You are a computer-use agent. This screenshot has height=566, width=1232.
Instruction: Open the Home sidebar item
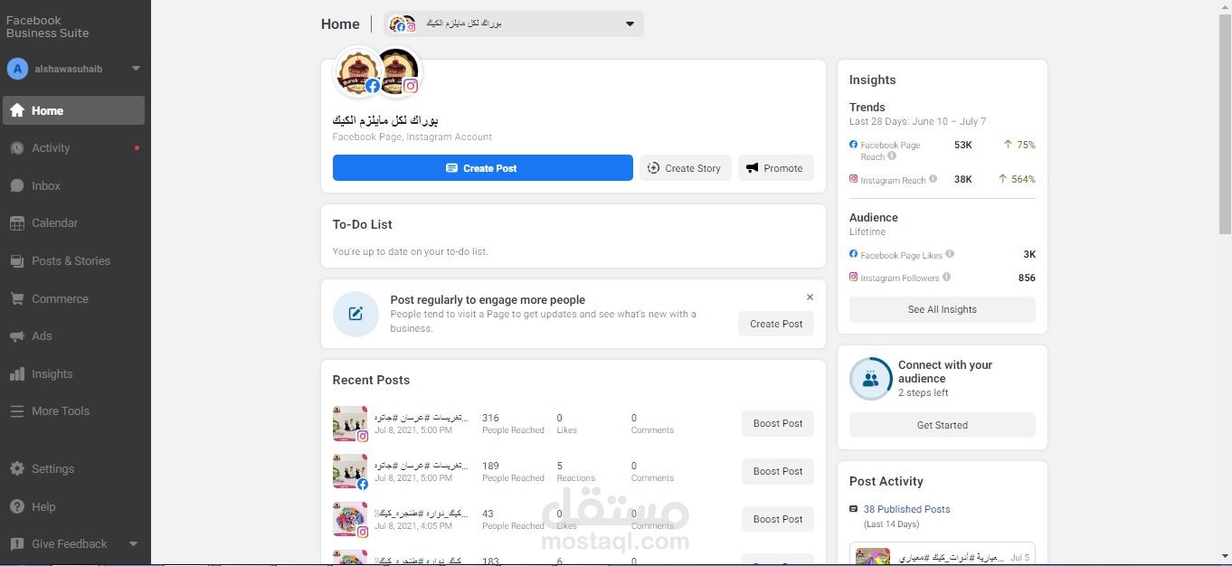pyautogui.click(x=73, y=110)
